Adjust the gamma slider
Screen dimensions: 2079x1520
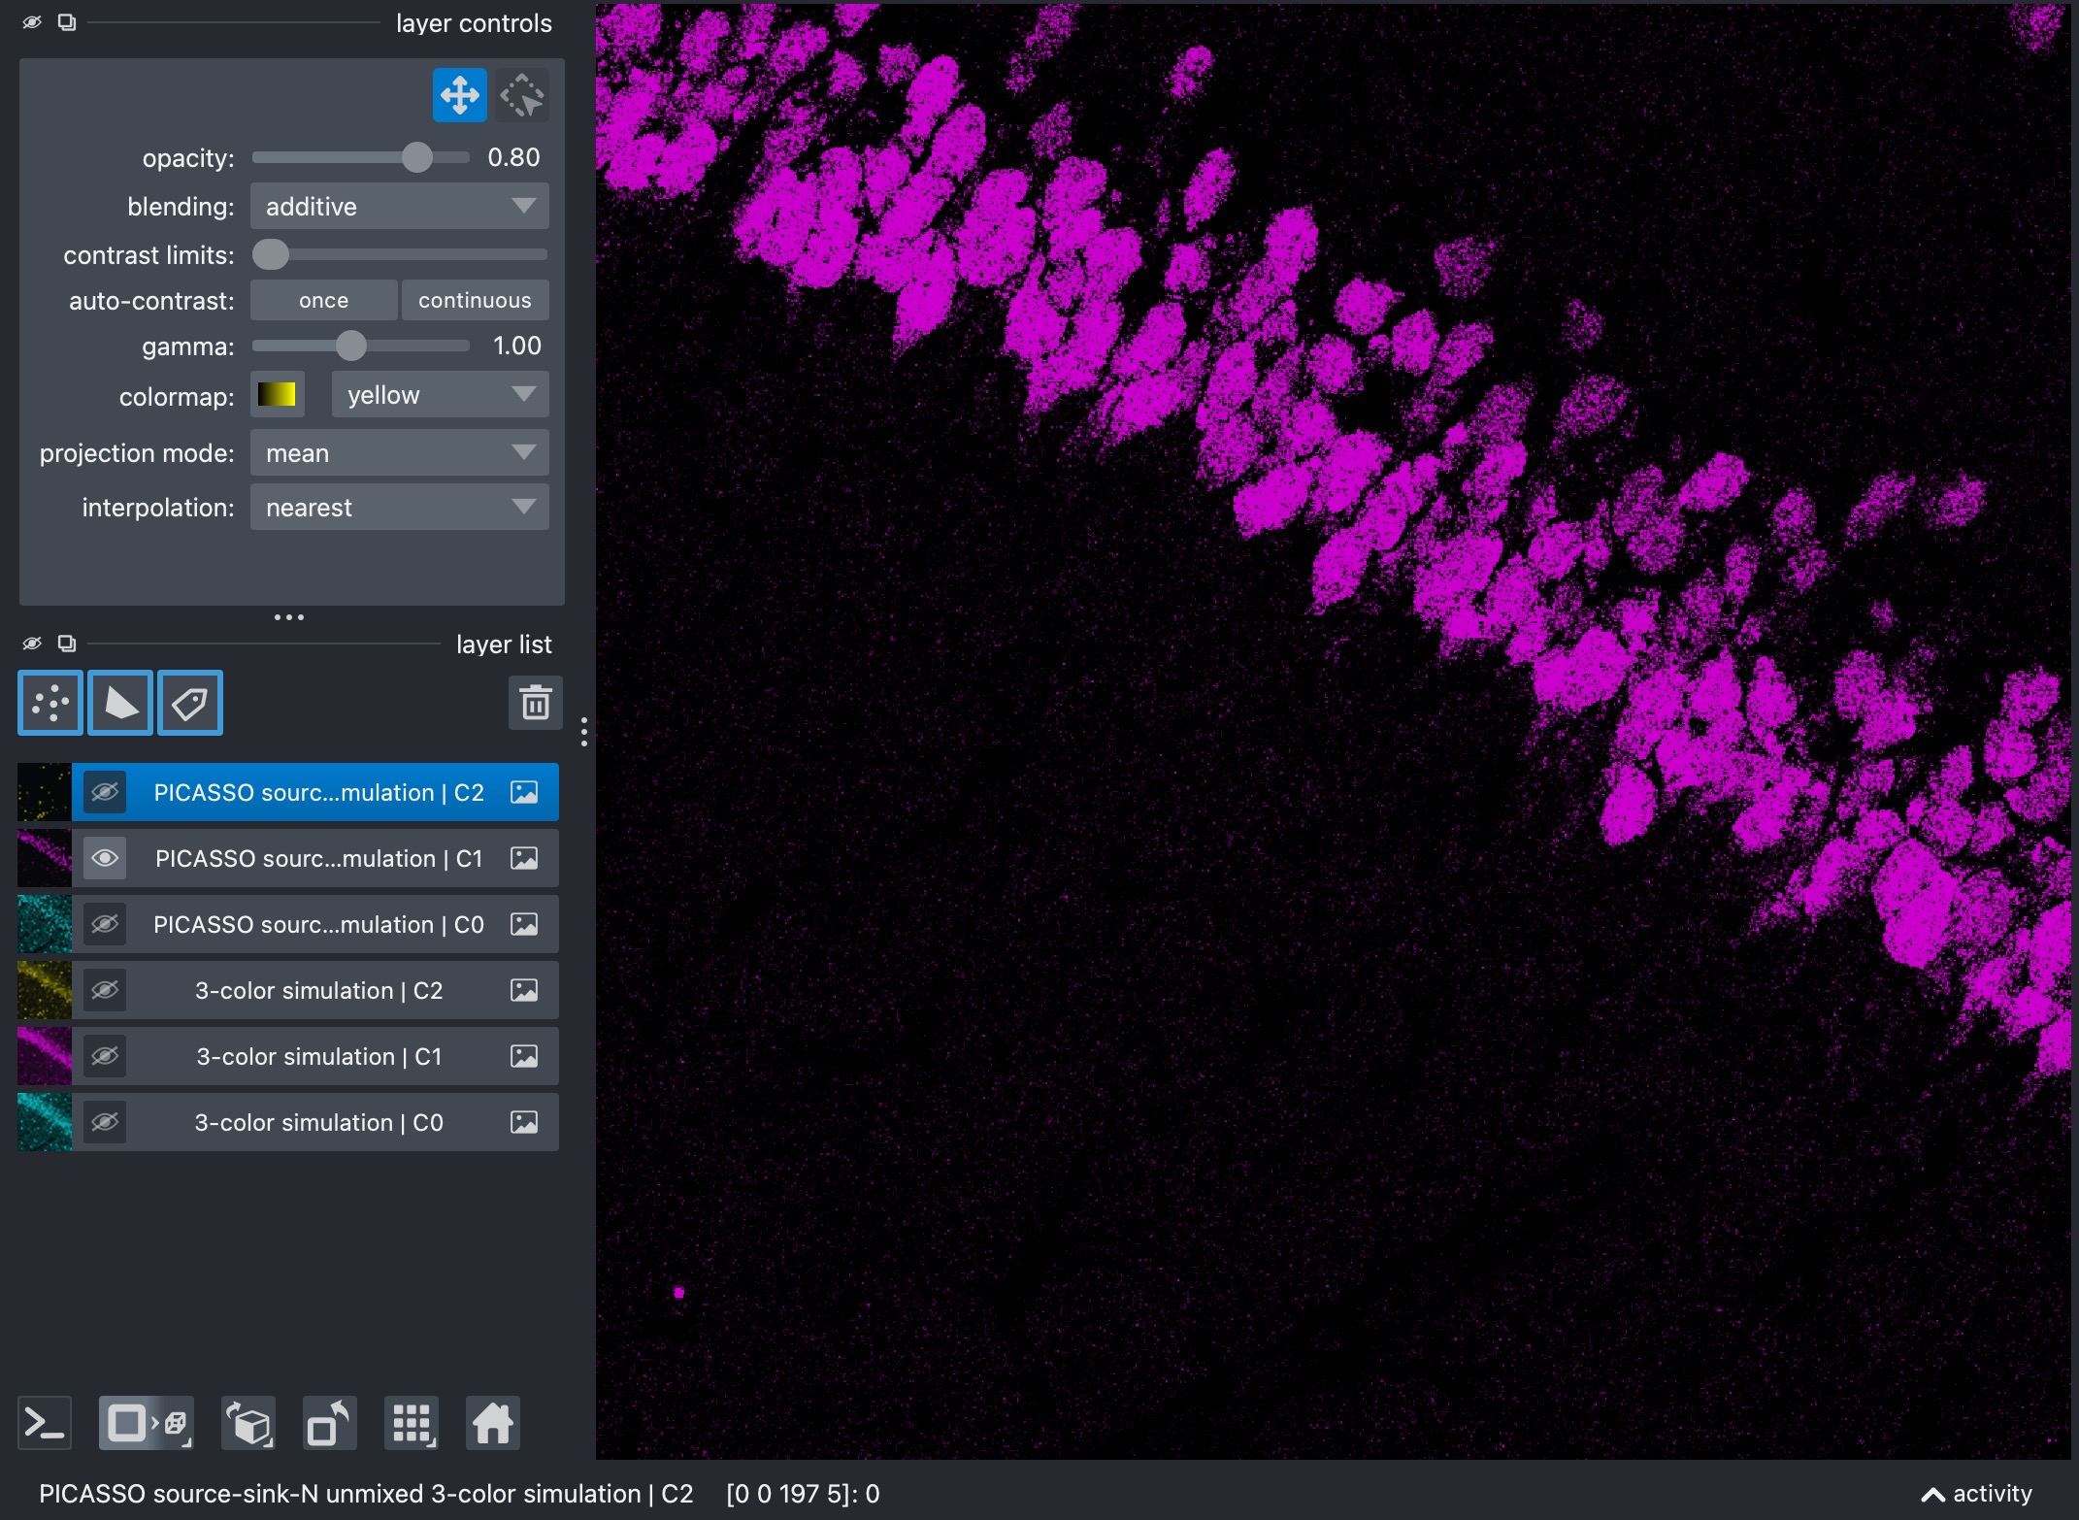click(361, 346)
